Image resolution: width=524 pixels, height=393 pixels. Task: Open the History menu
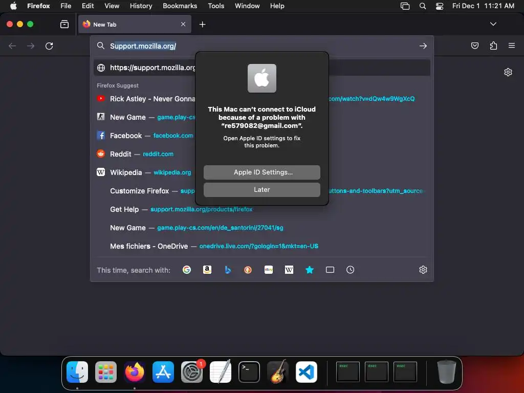pyautogui.click(x=141, y=6)
